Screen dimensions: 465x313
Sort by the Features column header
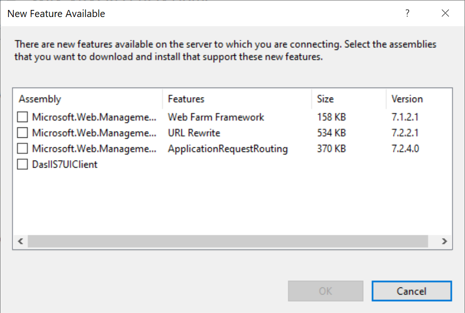pyautogui.click(x=186, y=99)
